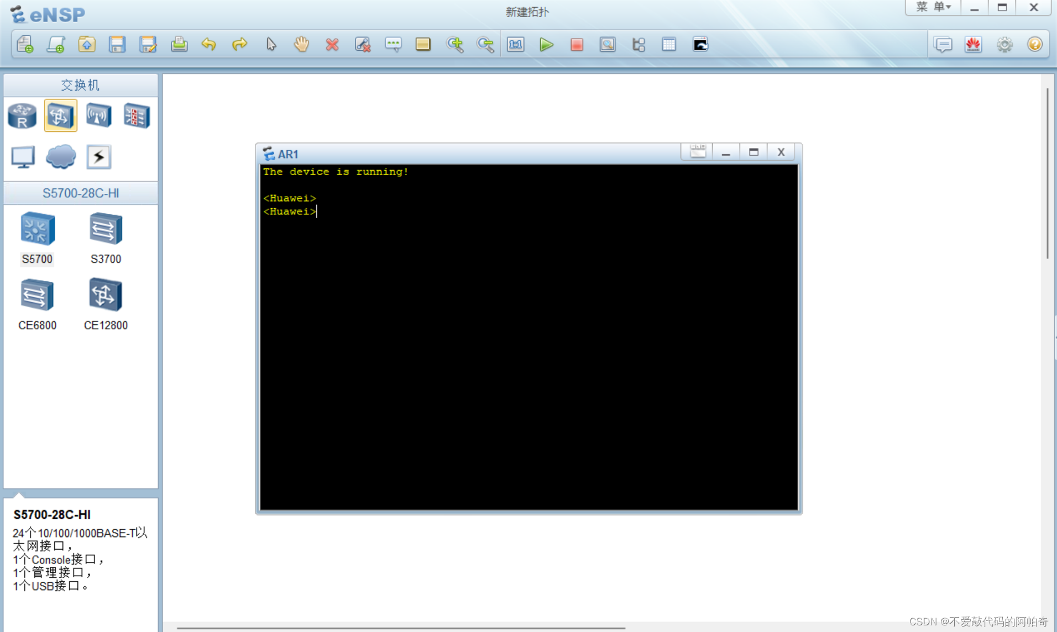Choose the CE6800 switch model
This screenshot has width=1057, height=632.
coord(37,304)
